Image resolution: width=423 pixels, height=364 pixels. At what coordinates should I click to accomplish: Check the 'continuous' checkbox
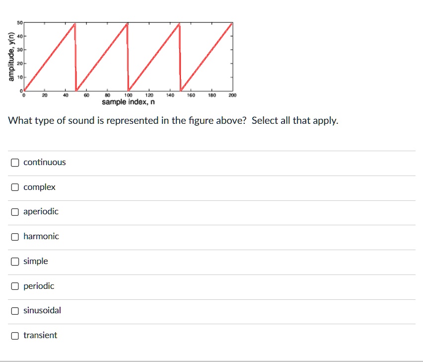coord(15,163)
